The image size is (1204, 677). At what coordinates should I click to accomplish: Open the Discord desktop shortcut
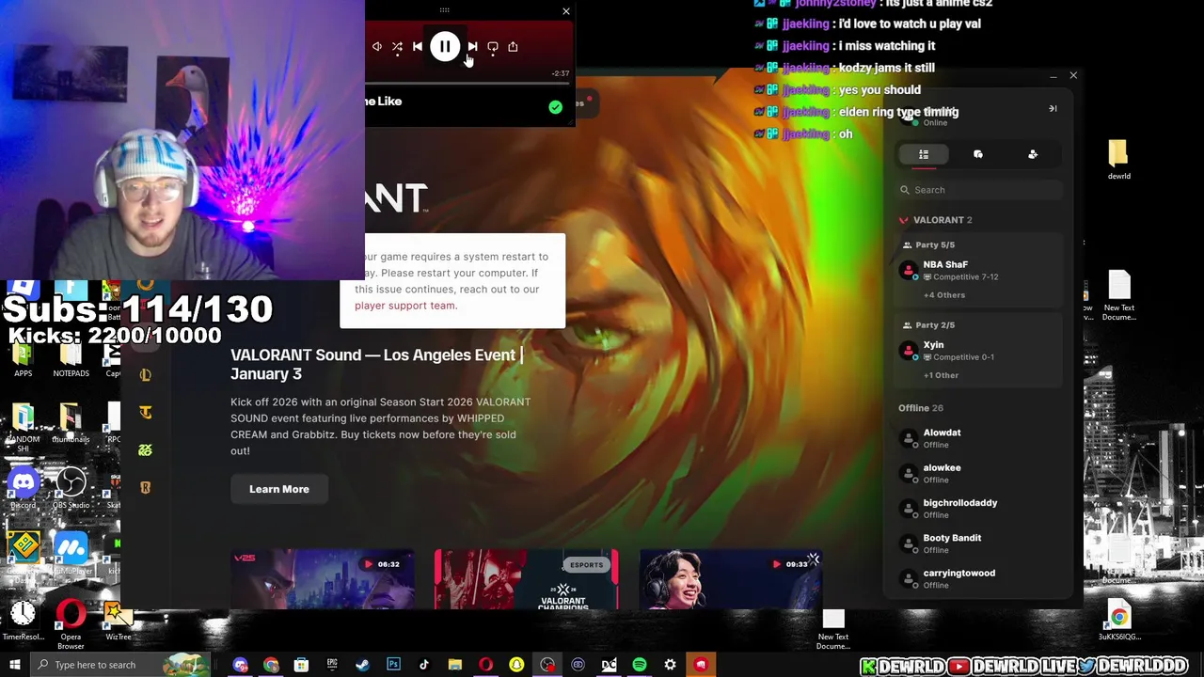point(24,489)
